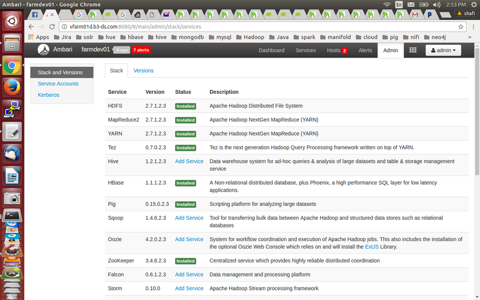
Task: Reload the page with the refresh icon
Action: (52, 27)
